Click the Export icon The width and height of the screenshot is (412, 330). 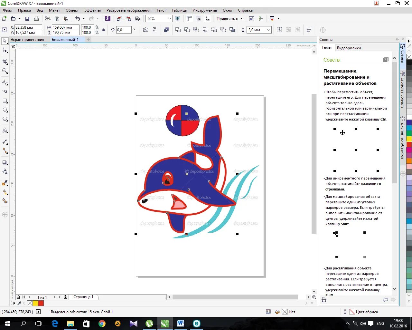[128, 19]
